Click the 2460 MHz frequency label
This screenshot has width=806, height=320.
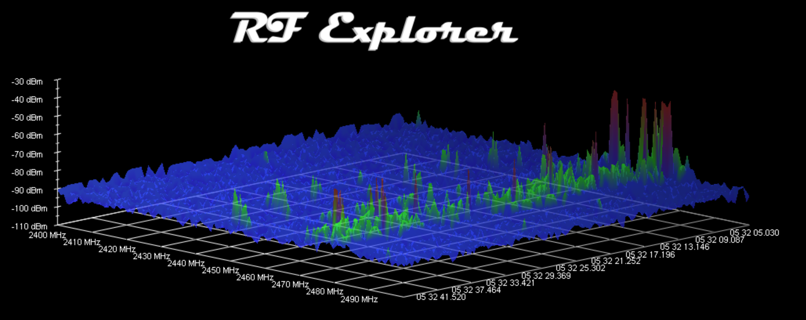tap(255, 278)
